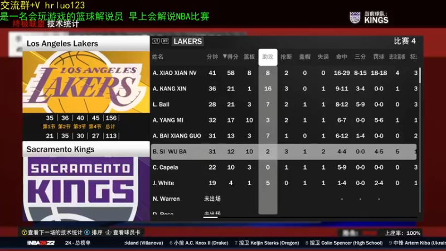Click Lakers total score 156

pos(111,118)
